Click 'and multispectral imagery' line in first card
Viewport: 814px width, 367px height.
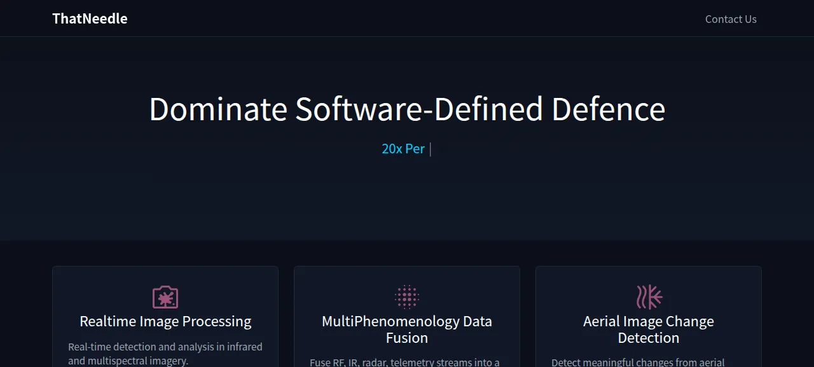128,361
